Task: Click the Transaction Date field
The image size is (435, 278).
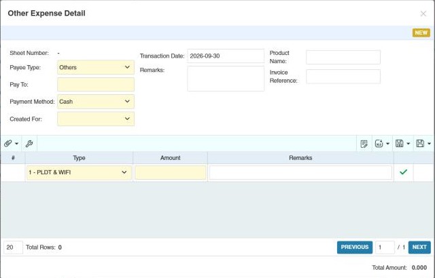Action: point(226,56)
